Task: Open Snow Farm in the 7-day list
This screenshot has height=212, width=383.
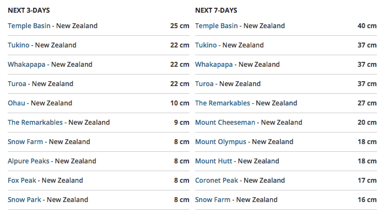Action: (213, 200)
